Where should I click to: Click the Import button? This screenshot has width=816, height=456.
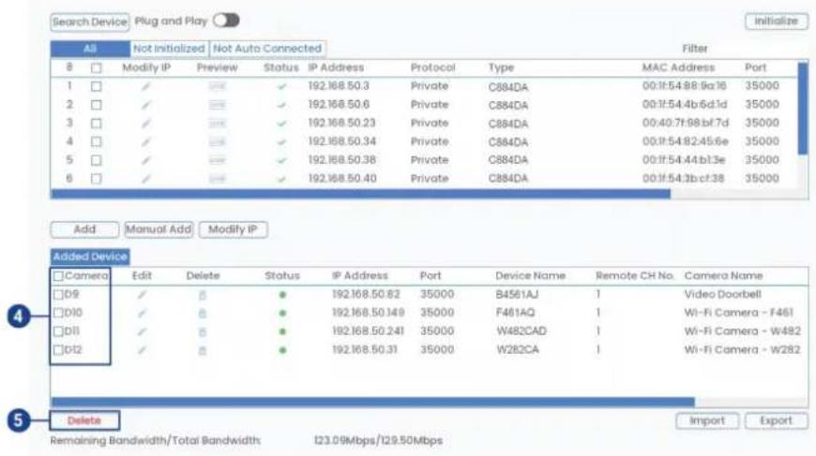click(x=707, y=420)
